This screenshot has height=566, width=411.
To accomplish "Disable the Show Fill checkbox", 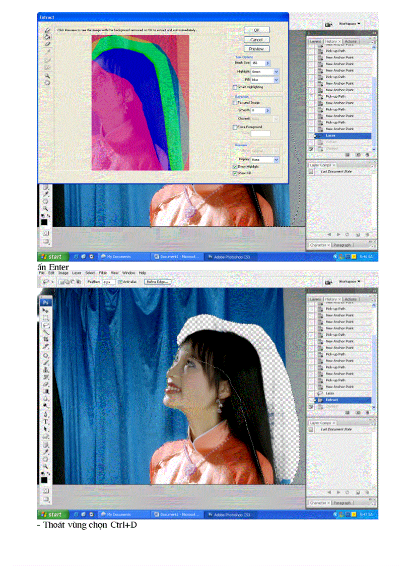I will click(234, 172).
